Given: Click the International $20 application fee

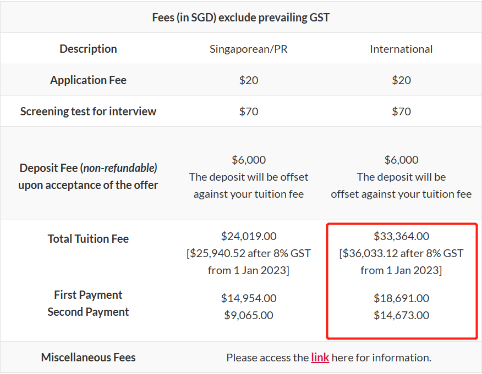Looking at the screenshot, I should [x=401, y=80].
